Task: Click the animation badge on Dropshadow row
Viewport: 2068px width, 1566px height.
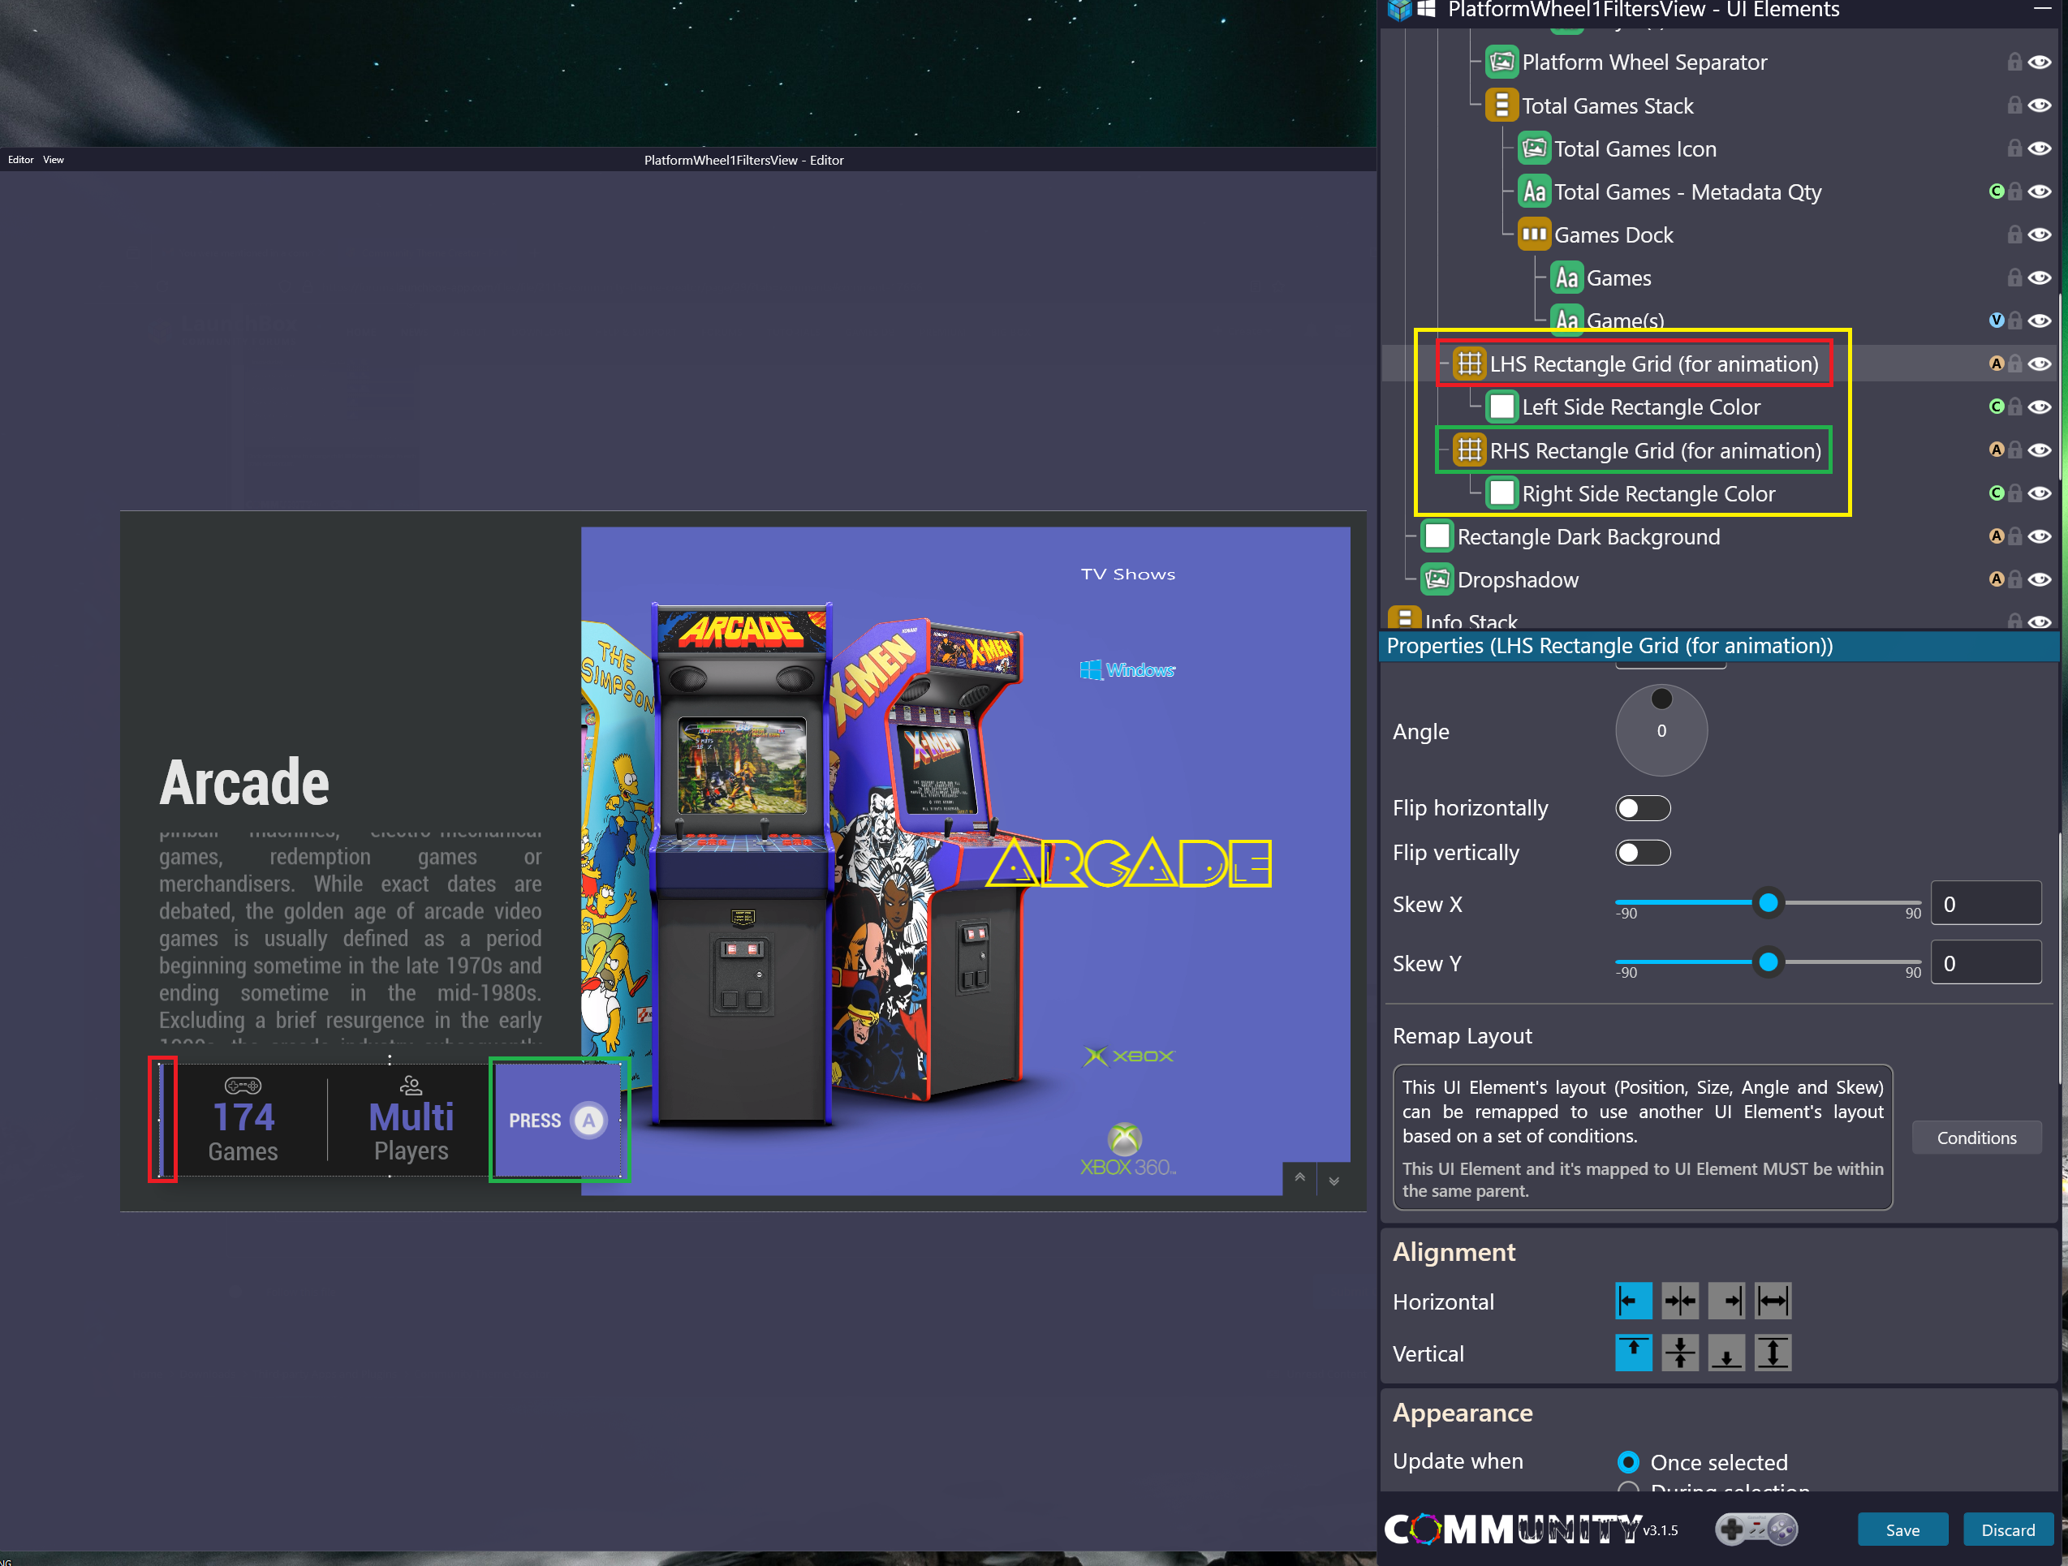Action: pos(1996,579)
